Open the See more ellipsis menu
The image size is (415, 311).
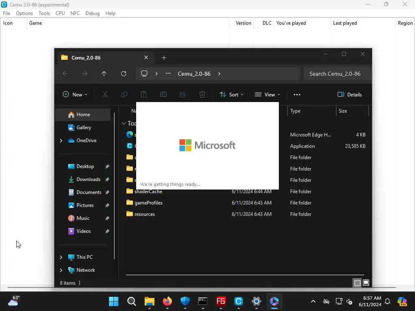(x=297, y=94)
